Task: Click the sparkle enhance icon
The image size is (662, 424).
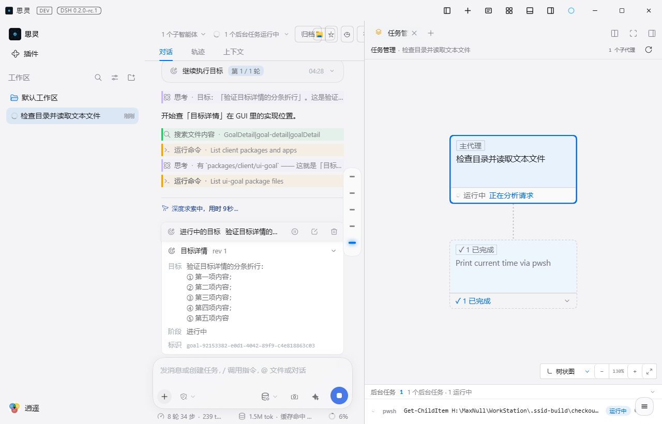Action: [315, 397]
